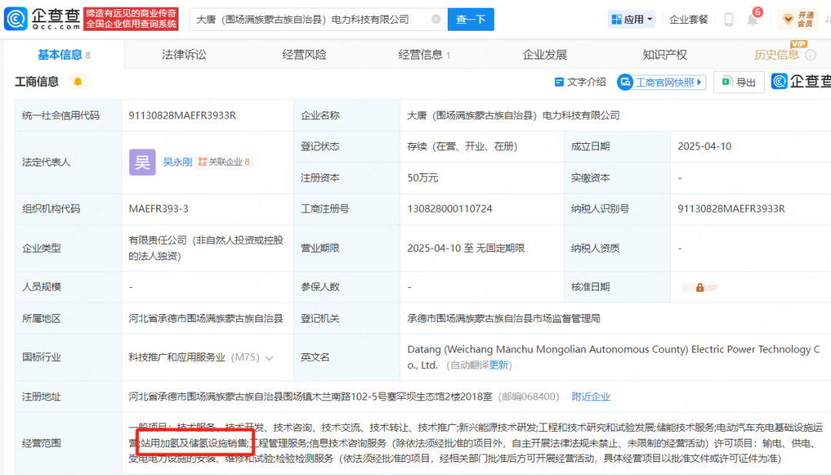Click the 组织机构代码 value MAEFR393-3
The height and width of the screenshot is (475, 831).
coord(159,209)
